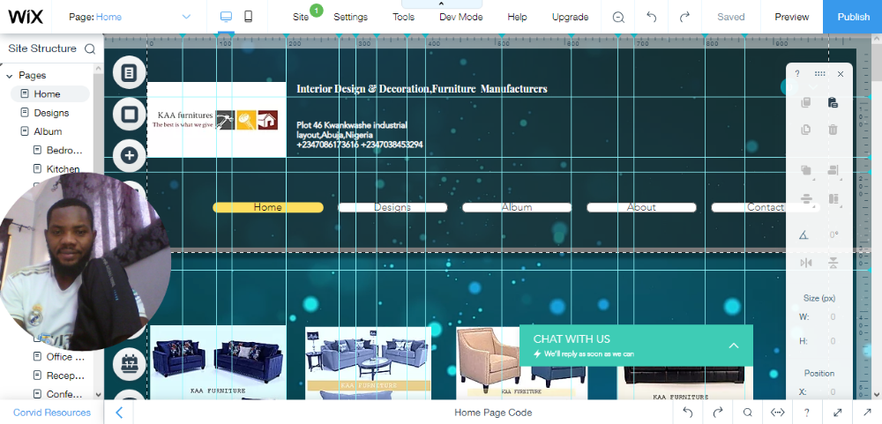Redo the last editor action
The image size is (882, 424).
684,17
